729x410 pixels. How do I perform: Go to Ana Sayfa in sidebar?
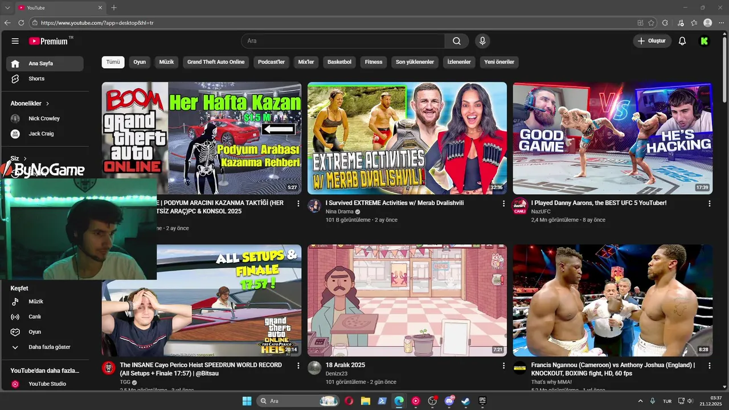click(x=45, y=64)
